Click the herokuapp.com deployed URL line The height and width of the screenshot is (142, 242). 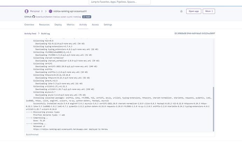[70, 129]
